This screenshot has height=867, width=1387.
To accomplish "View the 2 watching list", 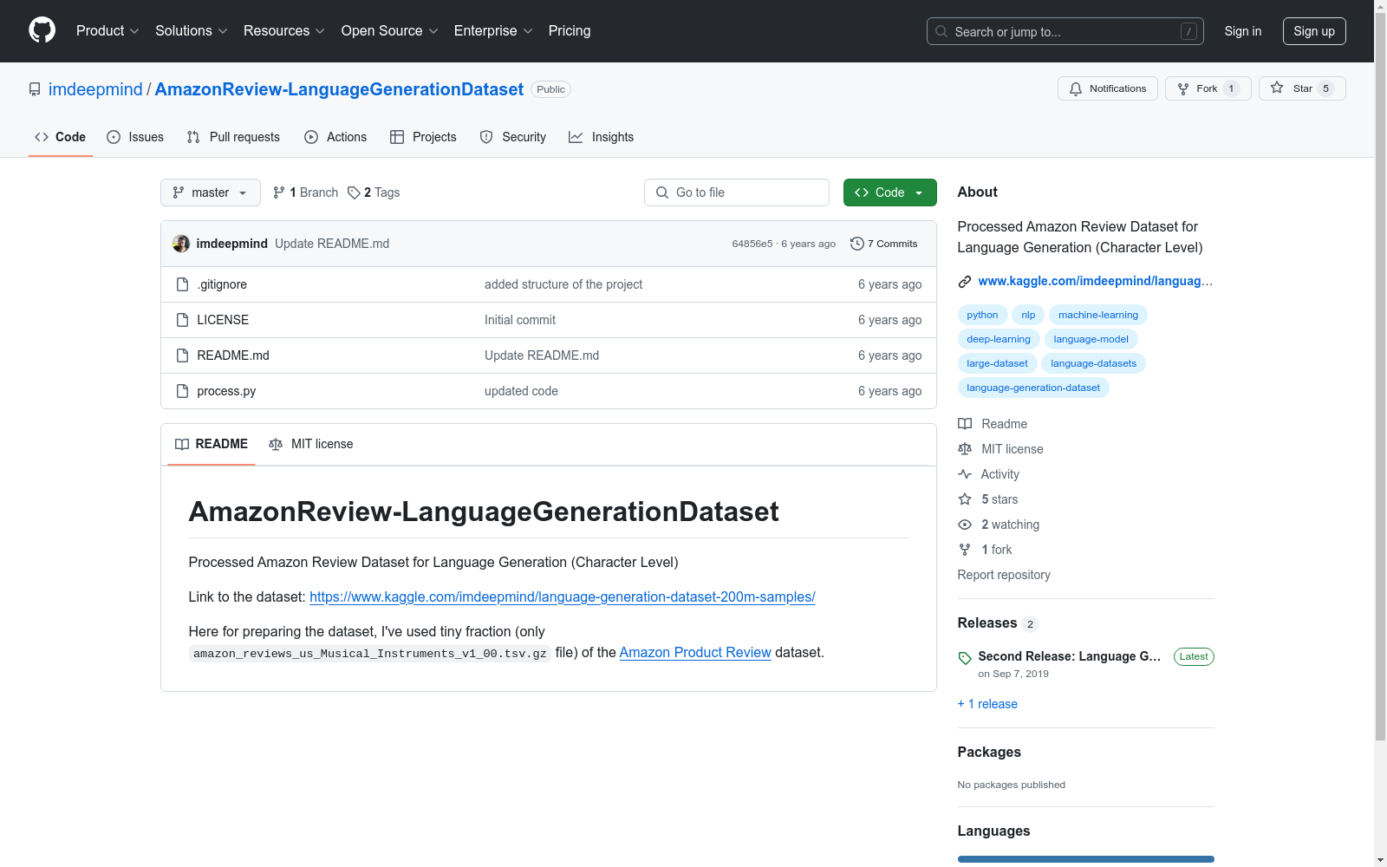I will tap(999, 525).
